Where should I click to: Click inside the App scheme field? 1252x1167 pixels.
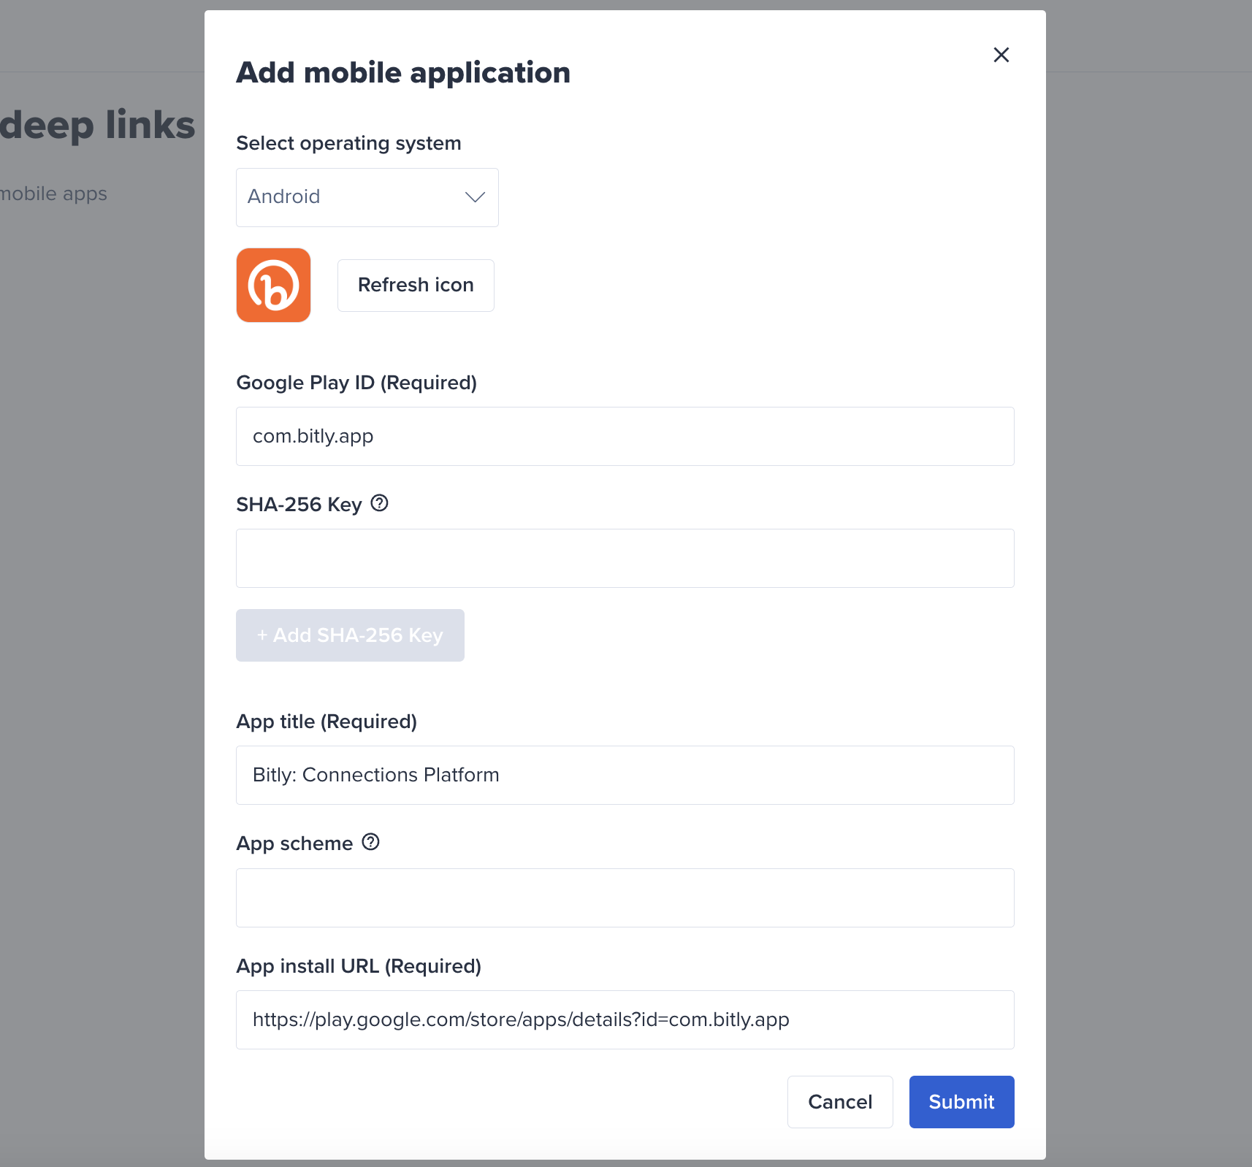(625, 898)
